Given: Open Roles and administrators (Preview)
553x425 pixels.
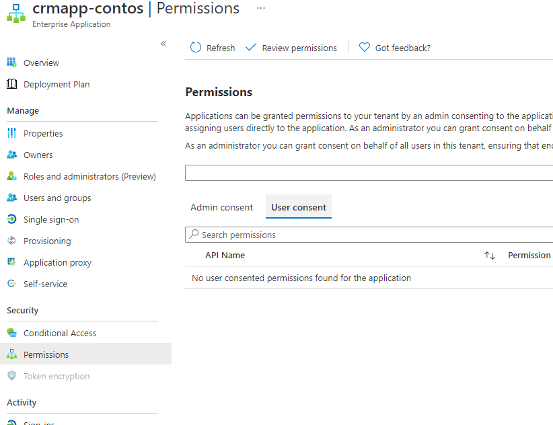Looking at the screenshot, I should click(89, 176).
